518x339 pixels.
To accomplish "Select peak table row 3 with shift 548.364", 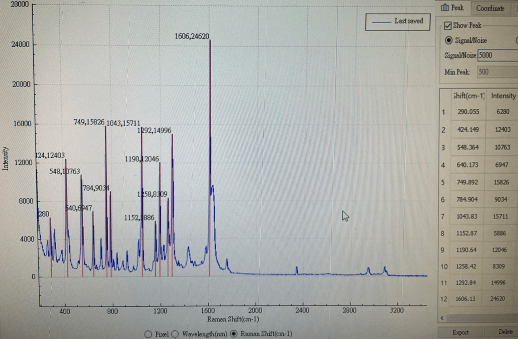I will [479, 147].
